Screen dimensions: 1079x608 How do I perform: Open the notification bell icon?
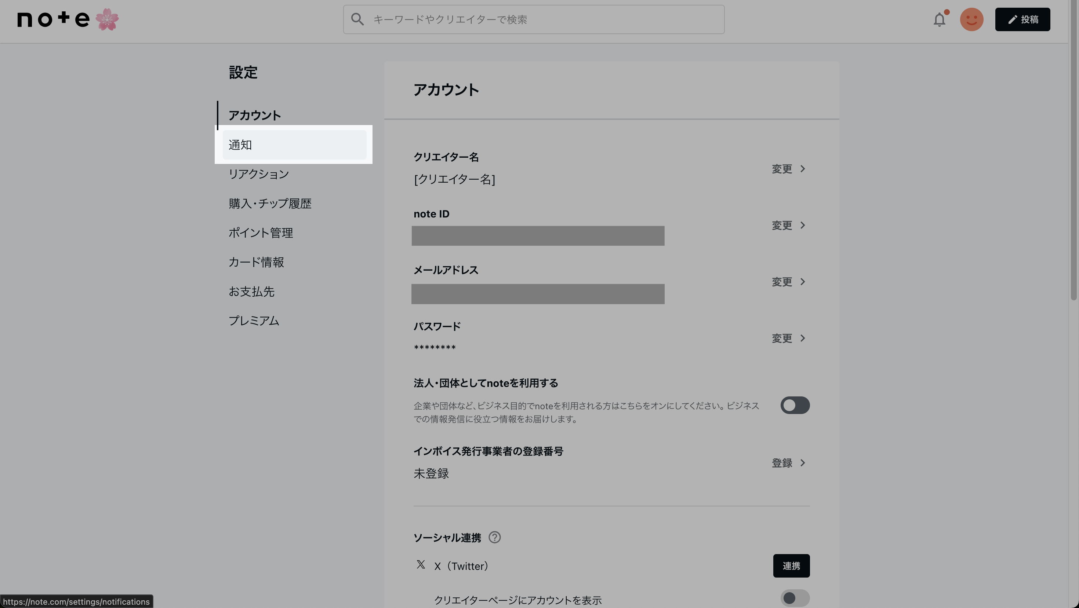tap(940, 19)
